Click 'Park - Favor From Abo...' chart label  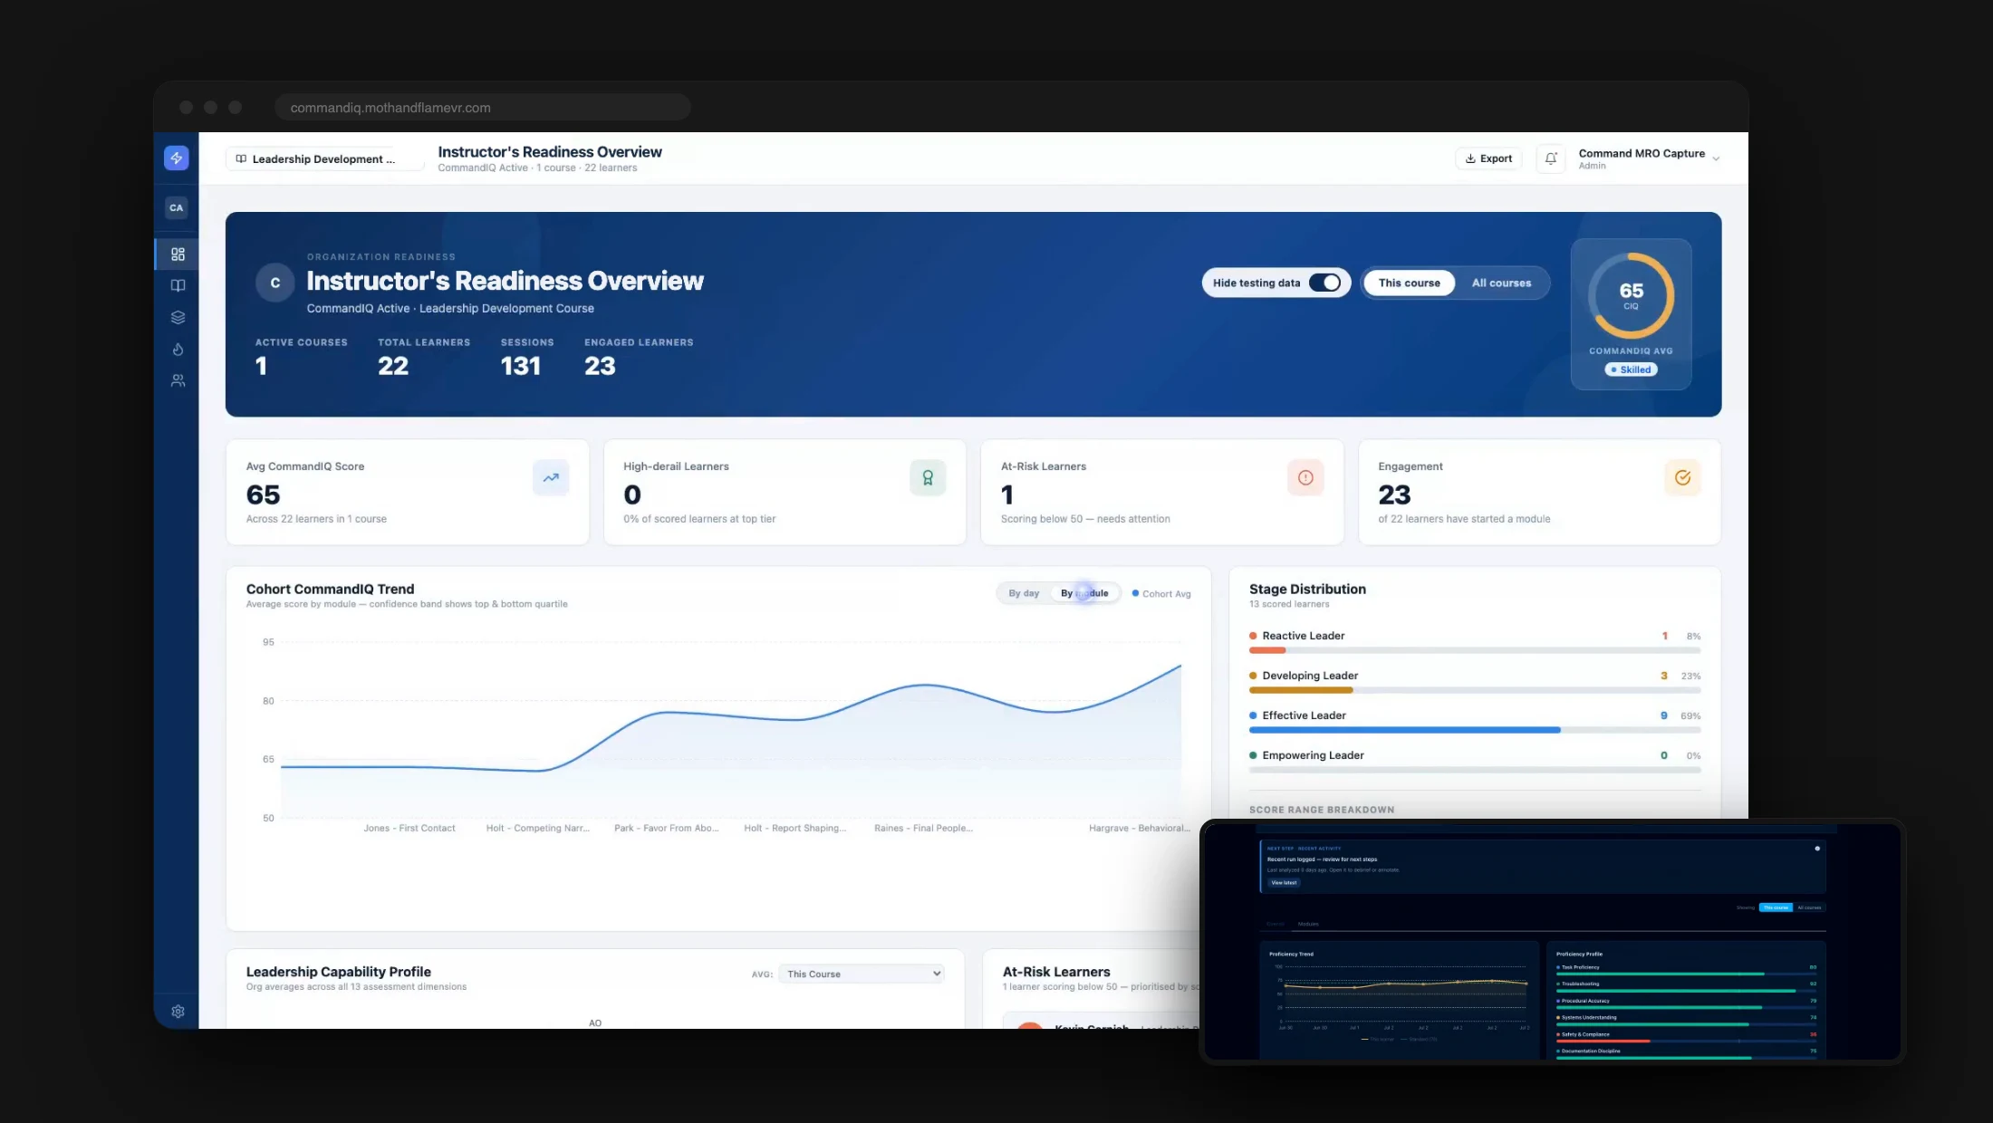click(667, 829)
